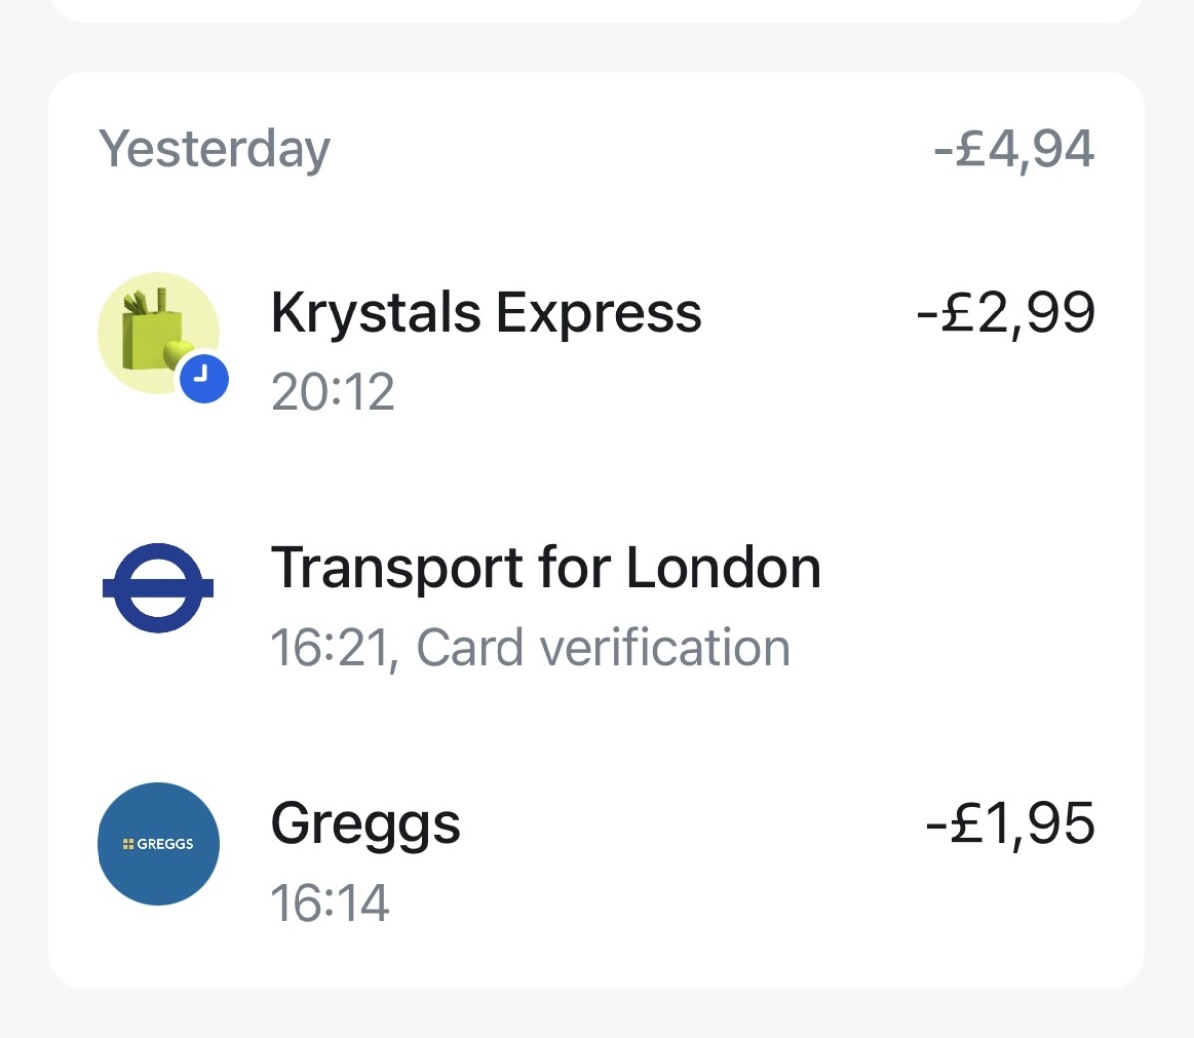Click the 16:14 timestamp under Greggs
The width and height of the screenshot is (1194, 1038).
[x=329, y=903]
